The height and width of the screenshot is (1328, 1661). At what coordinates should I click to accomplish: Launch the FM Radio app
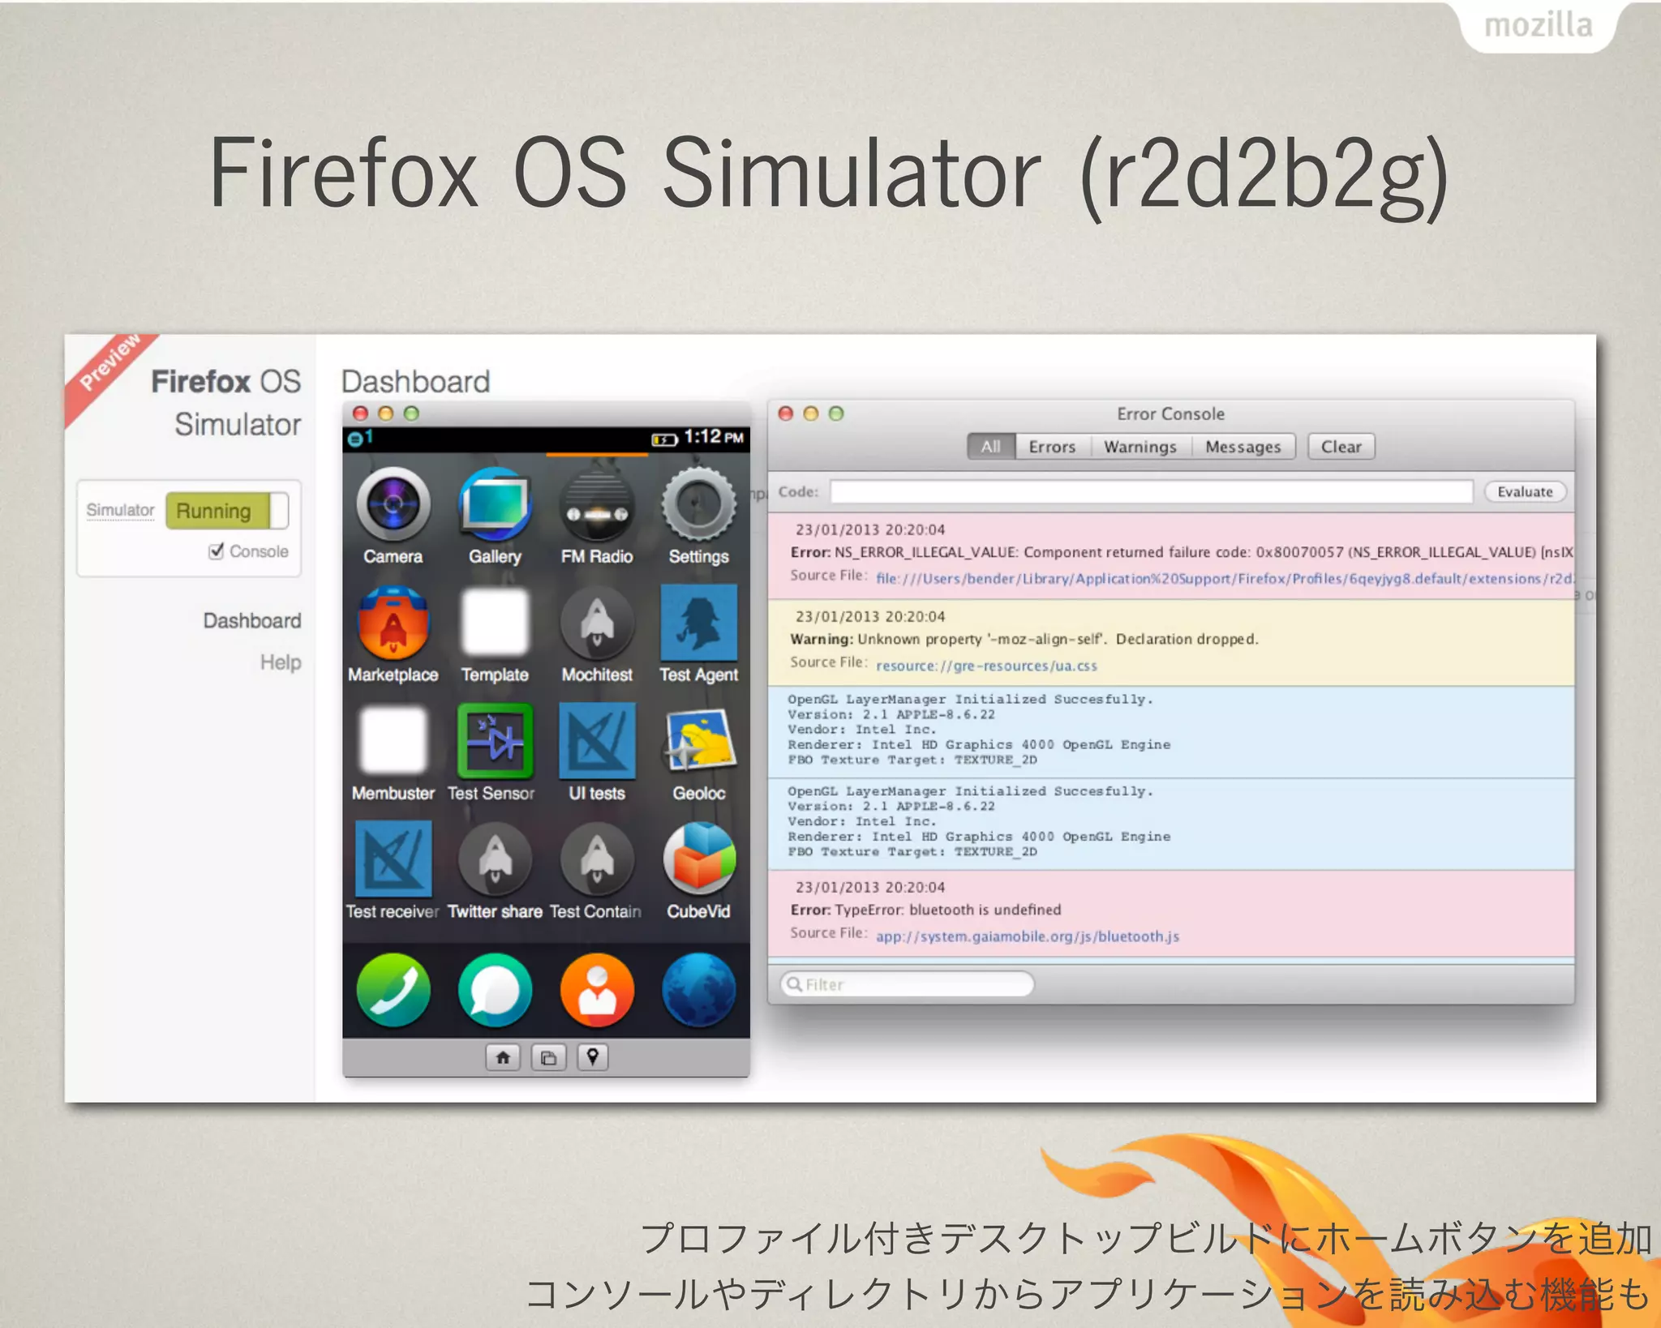point(597,503)
